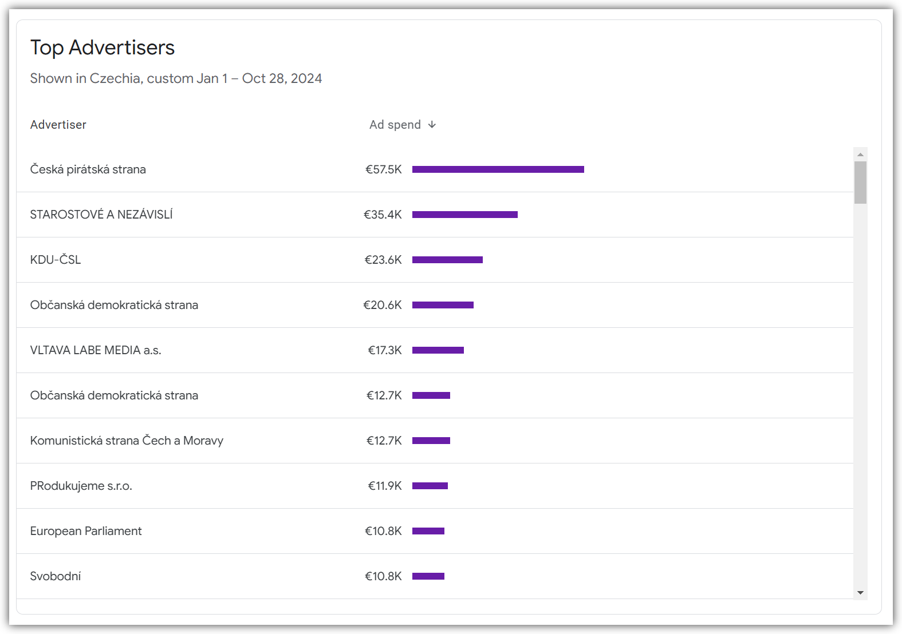Click the spend bar for VLTAVA LABE MEDIA
902x634 pixels.
(x=438, y=350)
